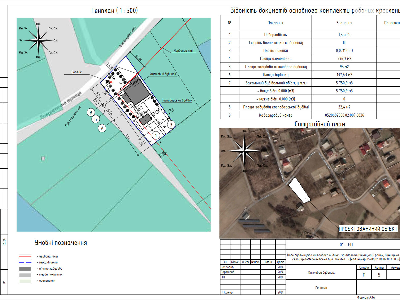Click the 'Кадастровий номер' table cell
This screenshot has width=400, height=300.
[275, 115]
